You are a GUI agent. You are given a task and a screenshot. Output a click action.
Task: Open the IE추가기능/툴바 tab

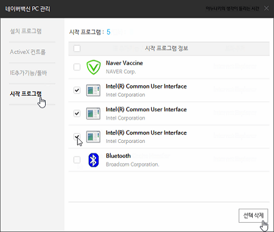point(29,73)
